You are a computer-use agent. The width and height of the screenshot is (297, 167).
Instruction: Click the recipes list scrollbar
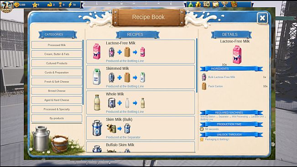pos(197,65)
